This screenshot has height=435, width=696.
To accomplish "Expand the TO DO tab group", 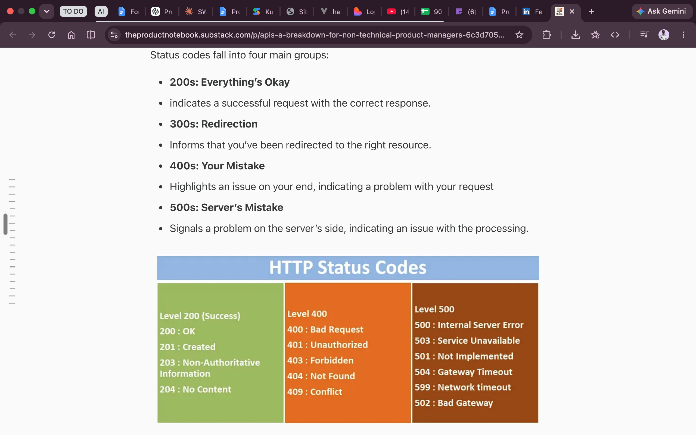I will pyautogui.click(x=73, y=11).
